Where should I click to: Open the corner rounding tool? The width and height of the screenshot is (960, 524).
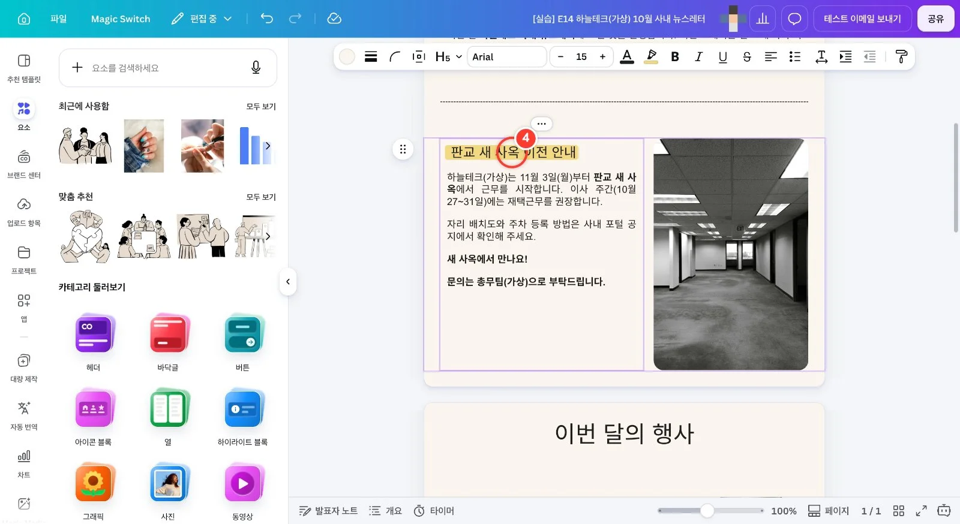click(395, 56)
